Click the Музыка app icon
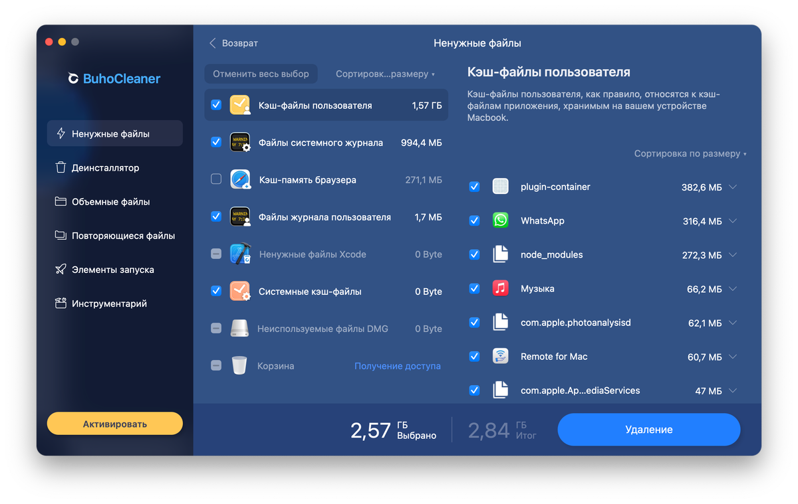 (x=501, y=288)
